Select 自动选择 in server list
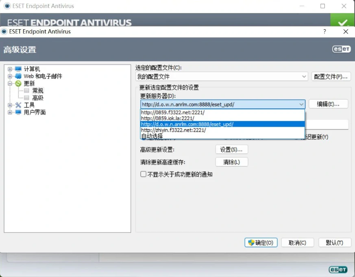 point(152,136)
